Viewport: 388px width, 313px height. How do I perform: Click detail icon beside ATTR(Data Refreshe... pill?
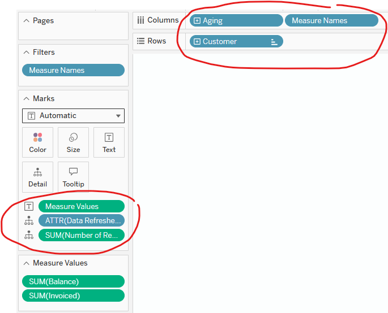29,221
